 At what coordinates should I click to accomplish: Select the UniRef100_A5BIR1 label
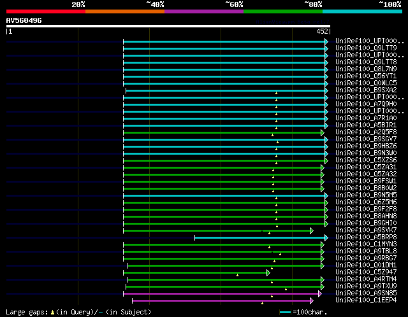coord(366,125)
